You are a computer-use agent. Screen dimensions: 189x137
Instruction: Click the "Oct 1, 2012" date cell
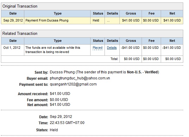(x=12, y=48)
